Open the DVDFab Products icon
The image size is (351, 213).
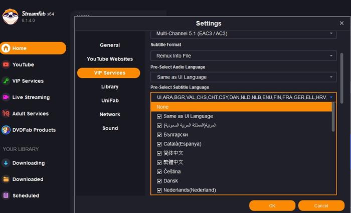(x=6, y=130)
